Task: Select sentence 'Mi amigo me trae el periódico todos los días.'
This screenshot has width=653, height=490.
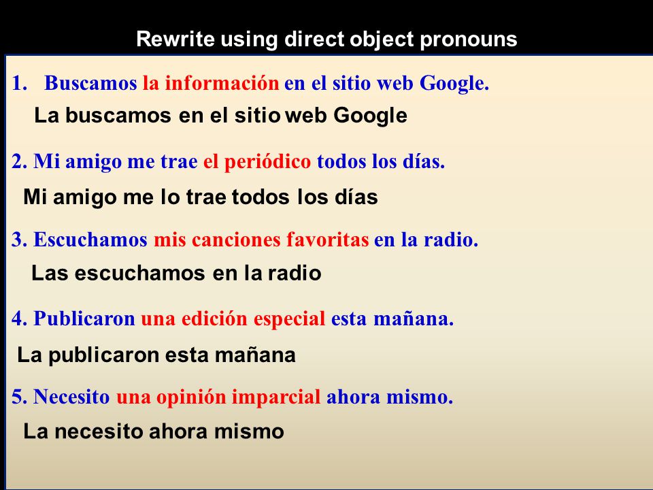Action: coord(239,161)
